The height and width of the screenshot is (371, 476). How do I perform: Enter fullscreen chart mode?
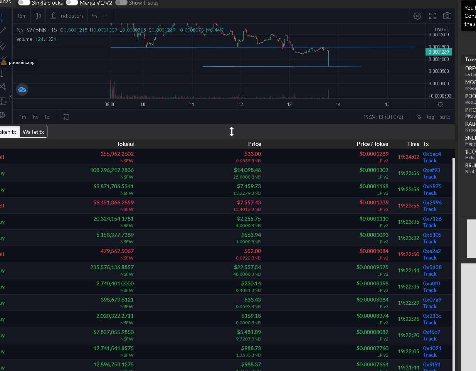coord(432,16)
